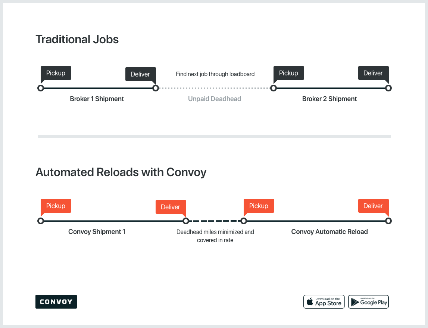Select the dark Deliver marker above Broker 2 Shipment

point(373,73)
